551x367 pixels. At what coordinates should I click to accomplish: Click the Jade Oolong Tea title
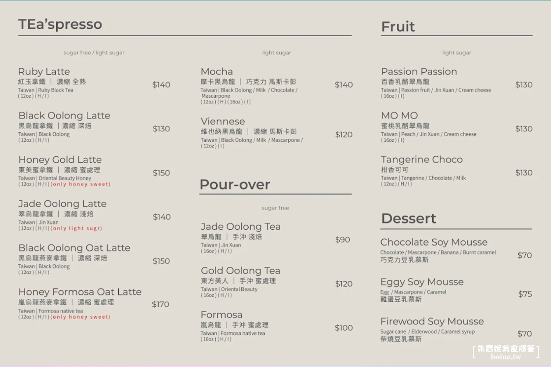coord(241,226)
